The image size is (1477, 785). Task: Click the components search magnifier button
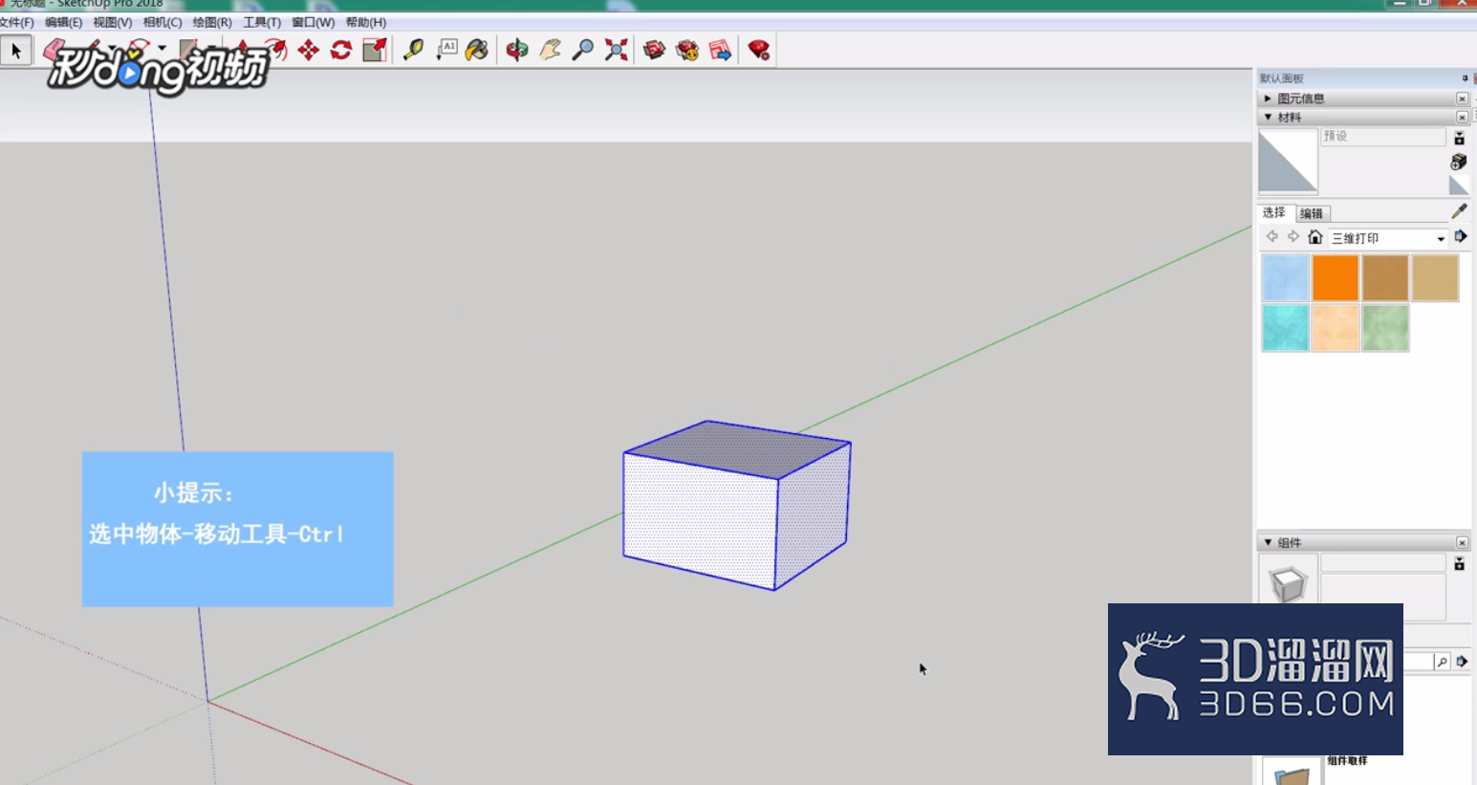click(1442, 662)
